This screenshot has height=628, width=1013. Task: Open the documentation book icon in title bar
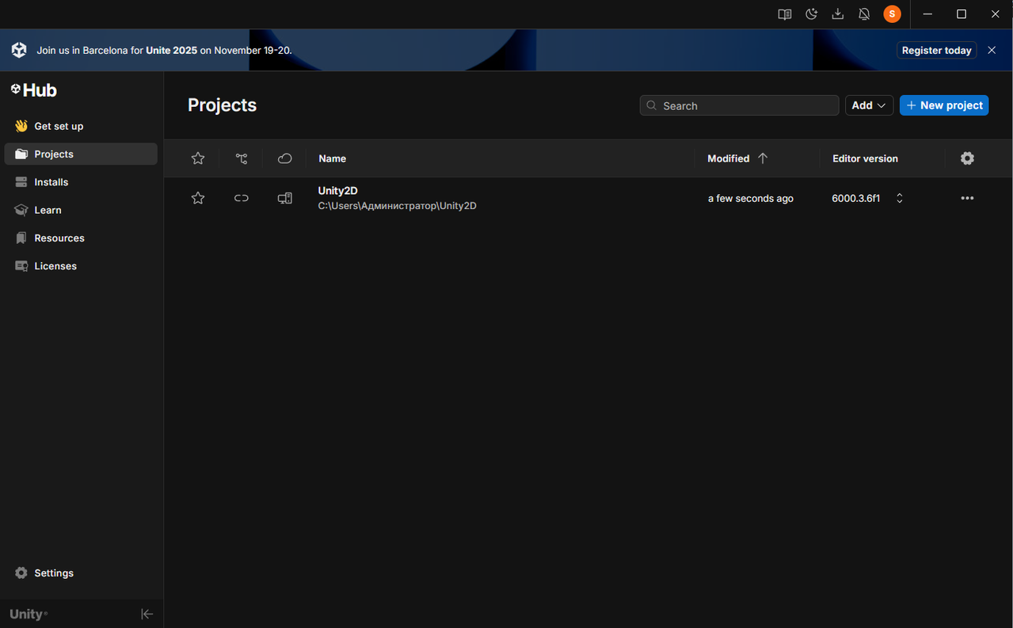(x=785, y=14)
